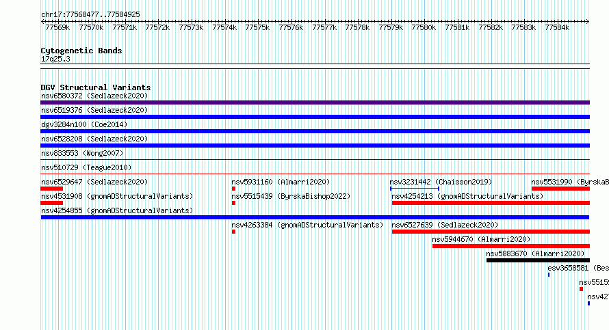Click the 17q25.3 band label
This screenshot has height=330, width=609.
click(x=55, y=59)
